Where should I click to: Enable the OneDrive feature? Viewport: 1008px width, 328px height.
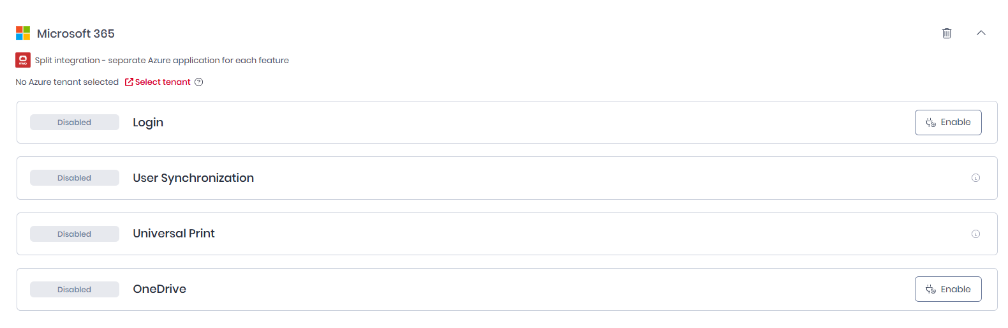[x=948, y=290]
